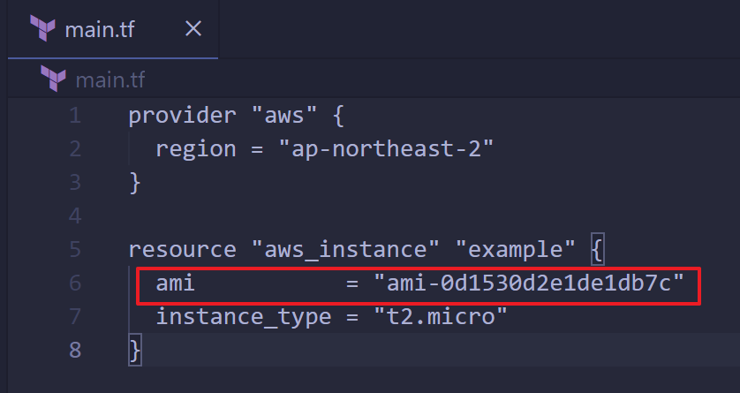Screen dimensions: 740x393
Task: Click the Terraform icon in the breadcrumb
Action: (53, 79)
